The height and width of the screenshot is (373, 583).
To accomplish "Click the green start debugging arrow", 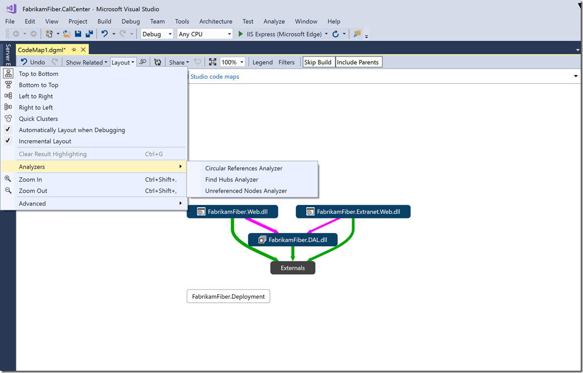I will tap(240, 34).
